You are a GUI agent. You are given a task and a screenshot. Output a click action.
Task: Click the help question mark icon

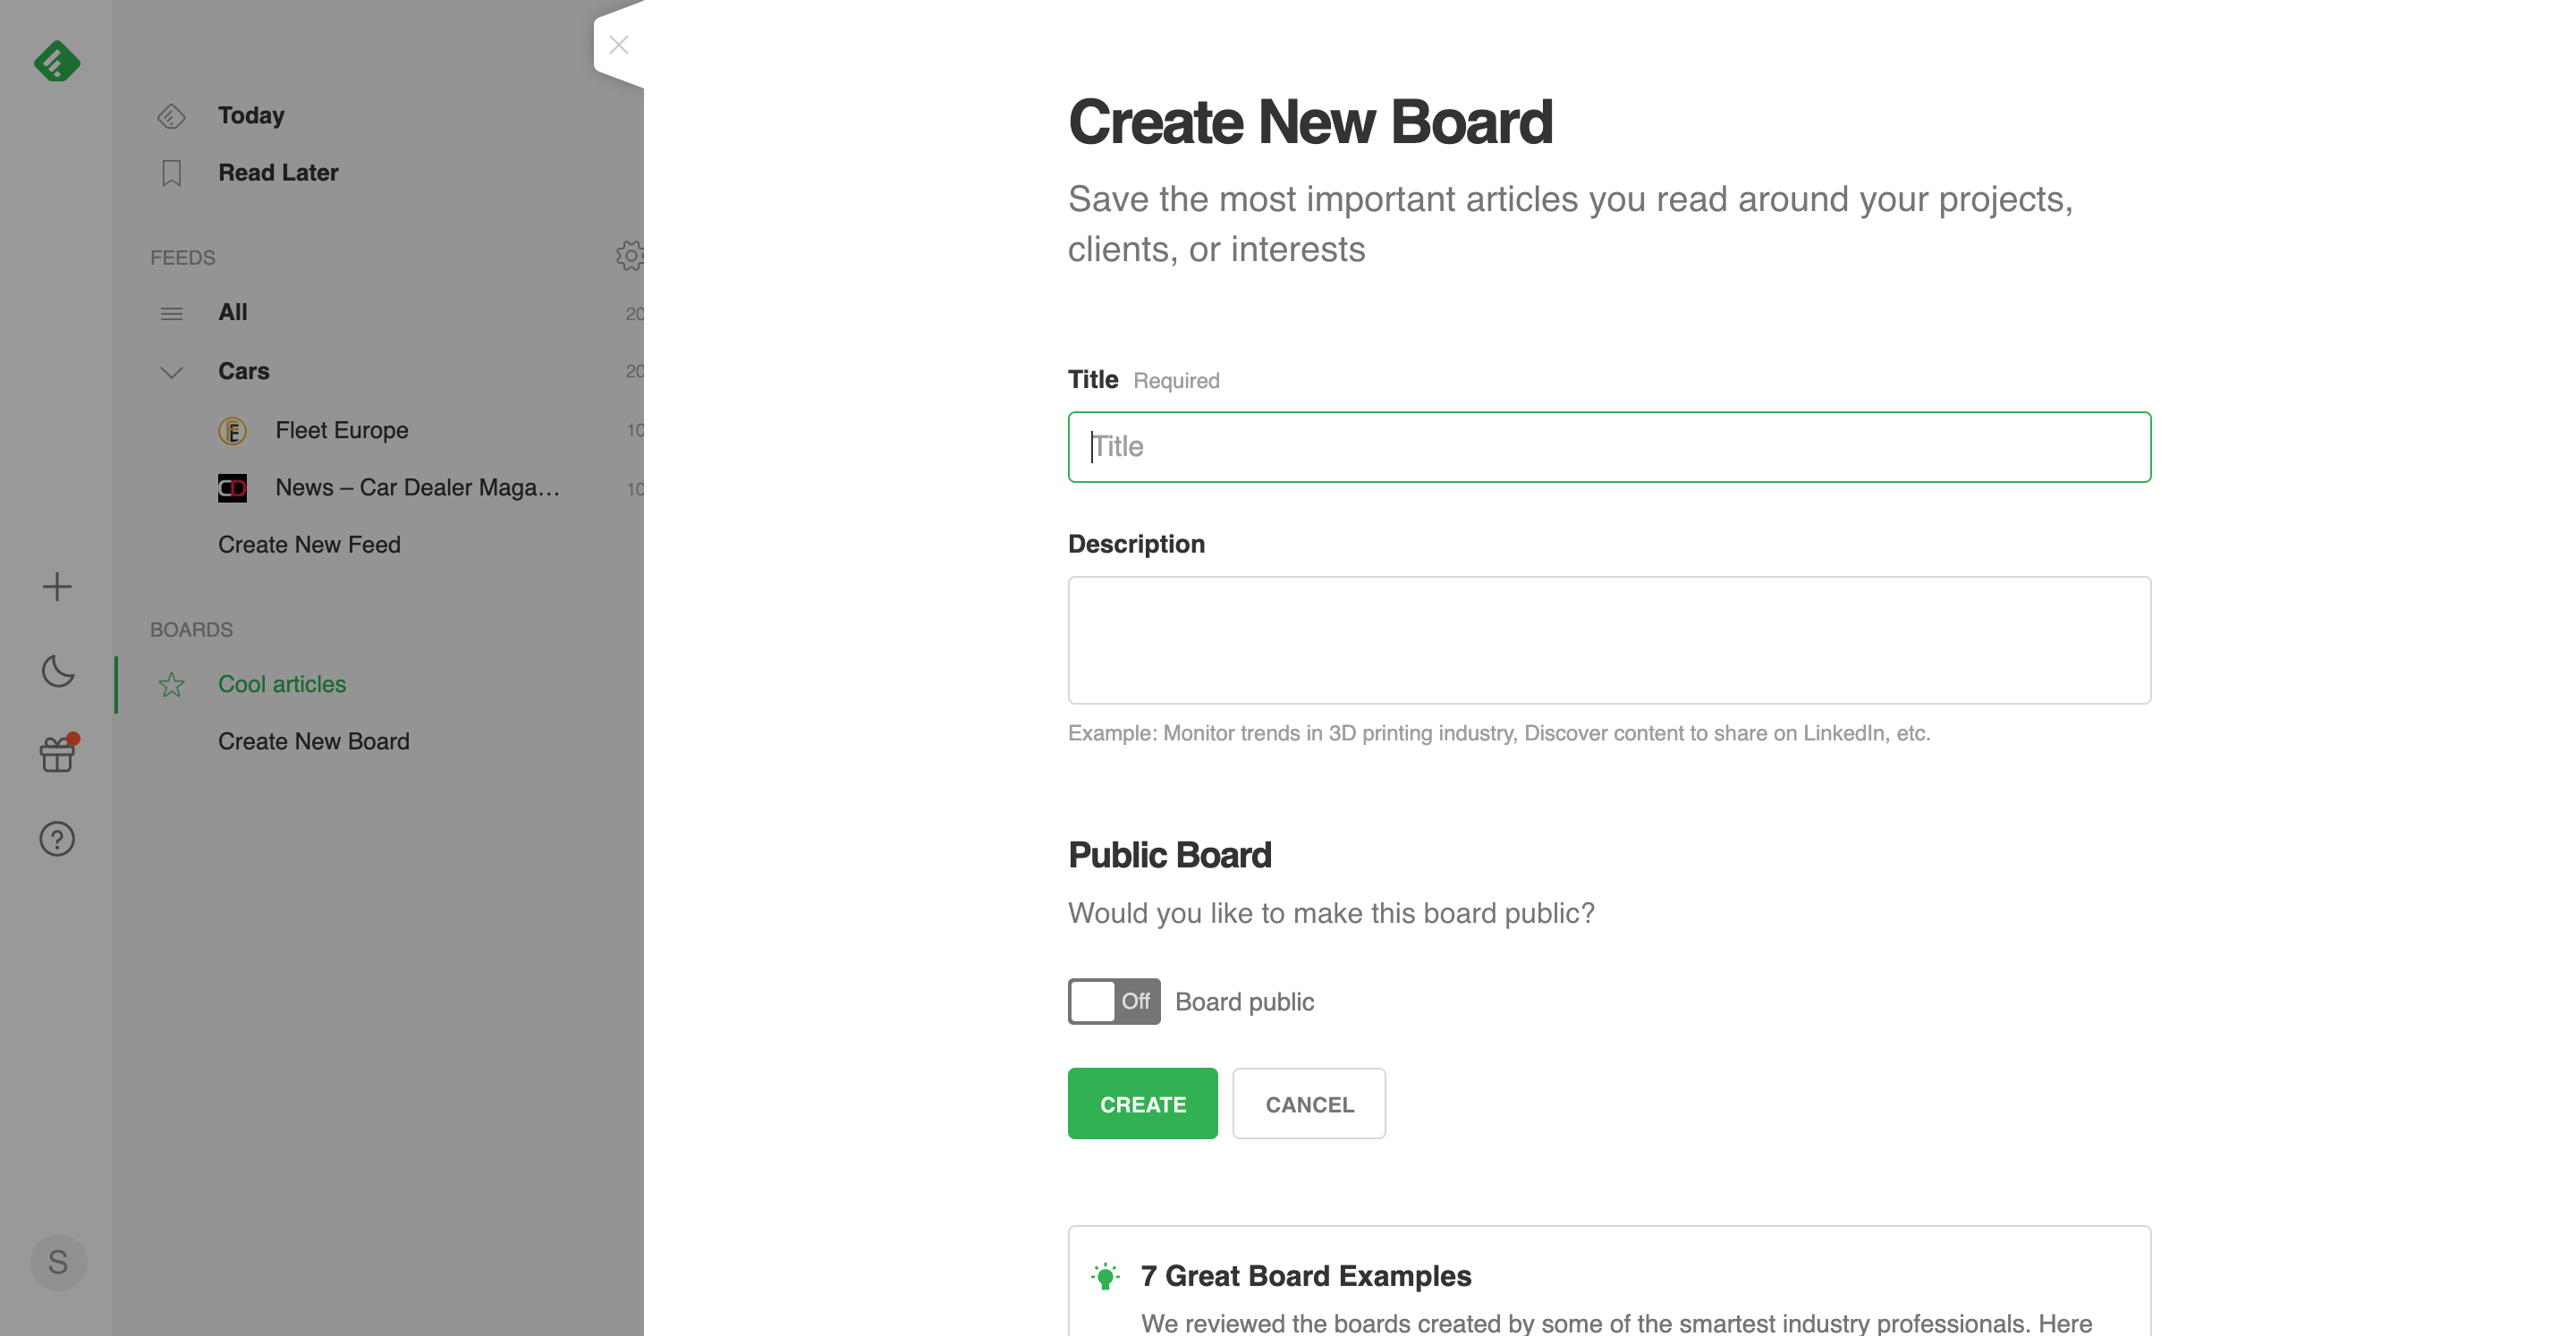coord(56,839)
